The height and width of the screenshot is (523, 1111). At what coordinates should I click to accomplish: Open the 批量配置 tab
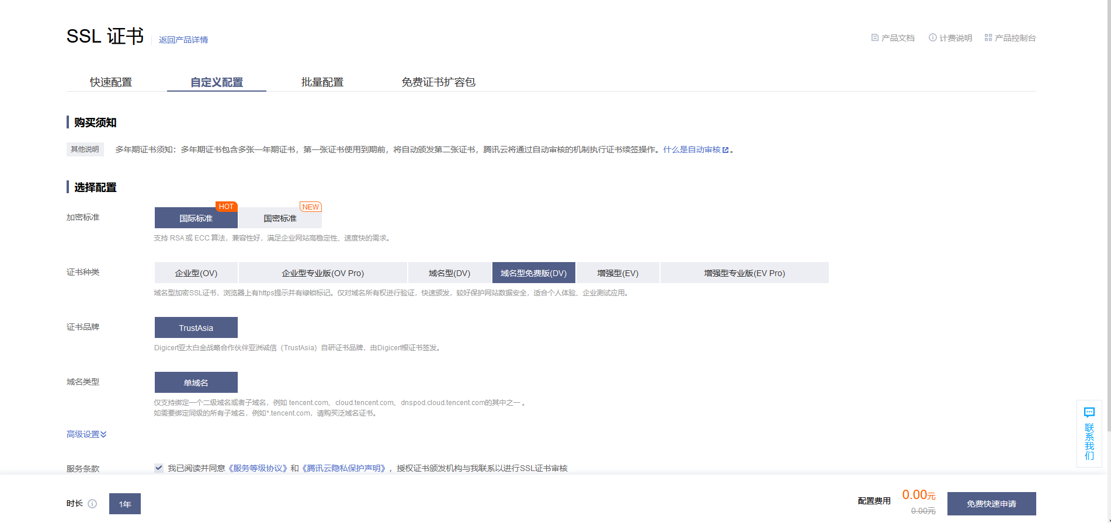click(x=322, y=82)
